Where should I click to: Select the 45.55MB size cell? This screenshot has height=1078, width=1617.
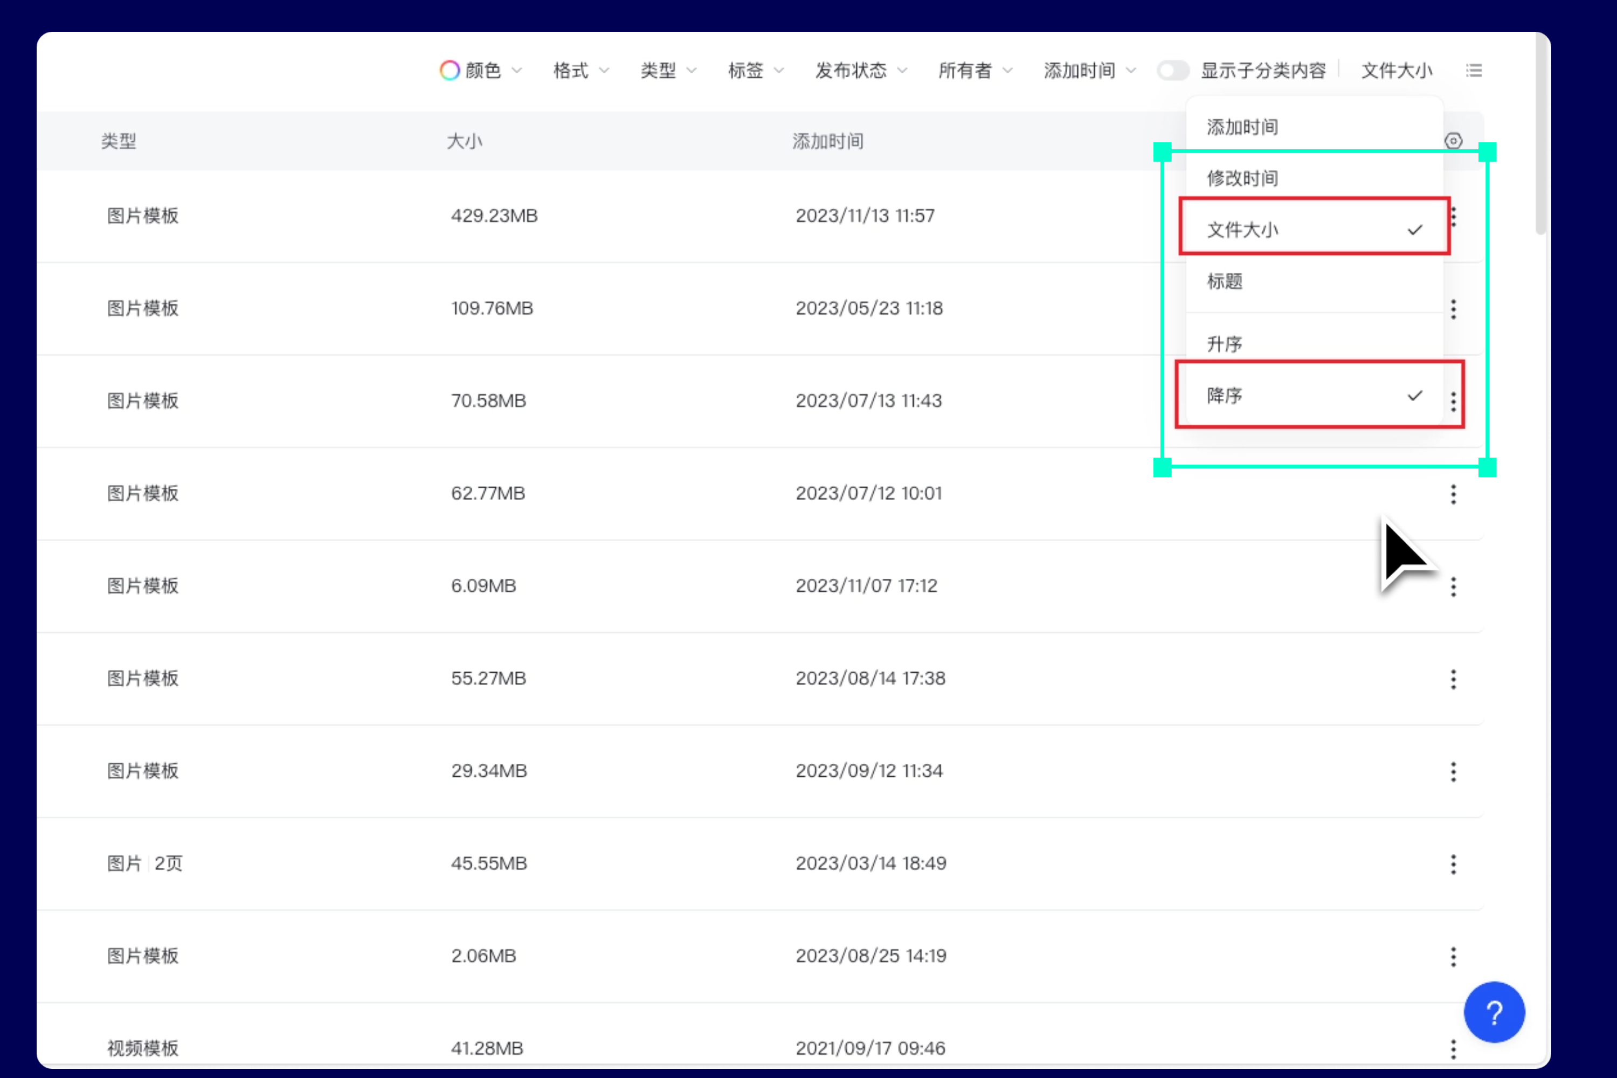coord(489,863)
